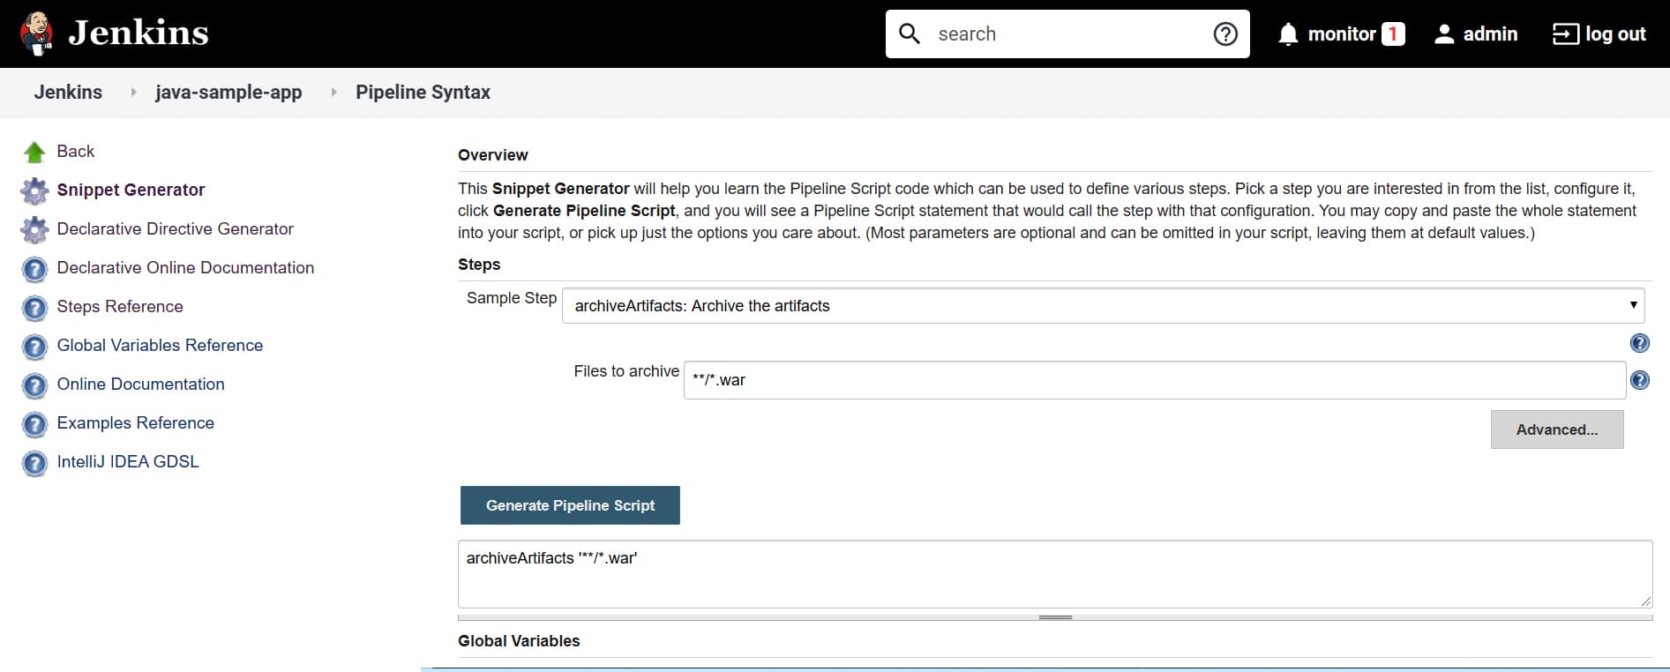Click help icon below Sample Step dropdown
The height and width of the screenshot is (672, 1670).
tap(1640, 343)
